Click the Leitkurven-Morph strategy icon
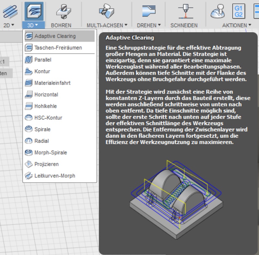 tap(28, 176)
